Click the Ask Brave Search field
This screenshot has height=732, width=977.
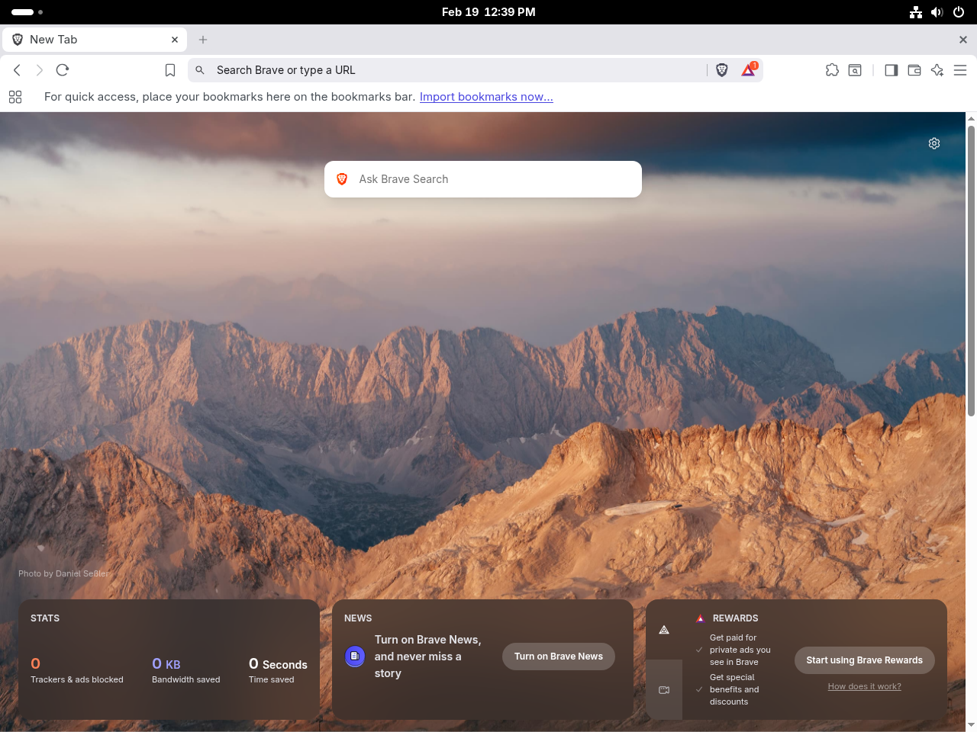(482, 178)
